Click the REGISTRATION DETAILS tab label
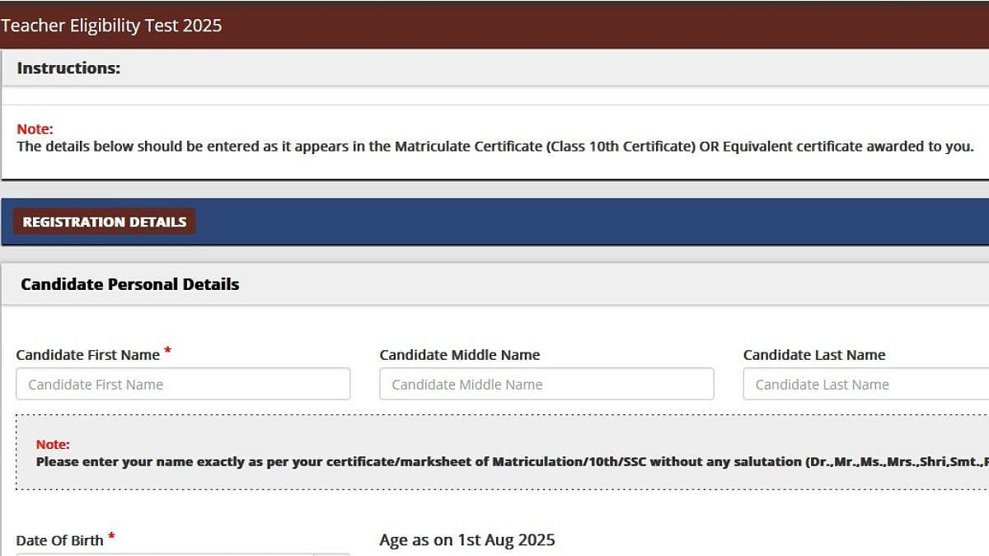Viewport: 989px width, 556px height. pyautogui.click(x=104, y=222)
